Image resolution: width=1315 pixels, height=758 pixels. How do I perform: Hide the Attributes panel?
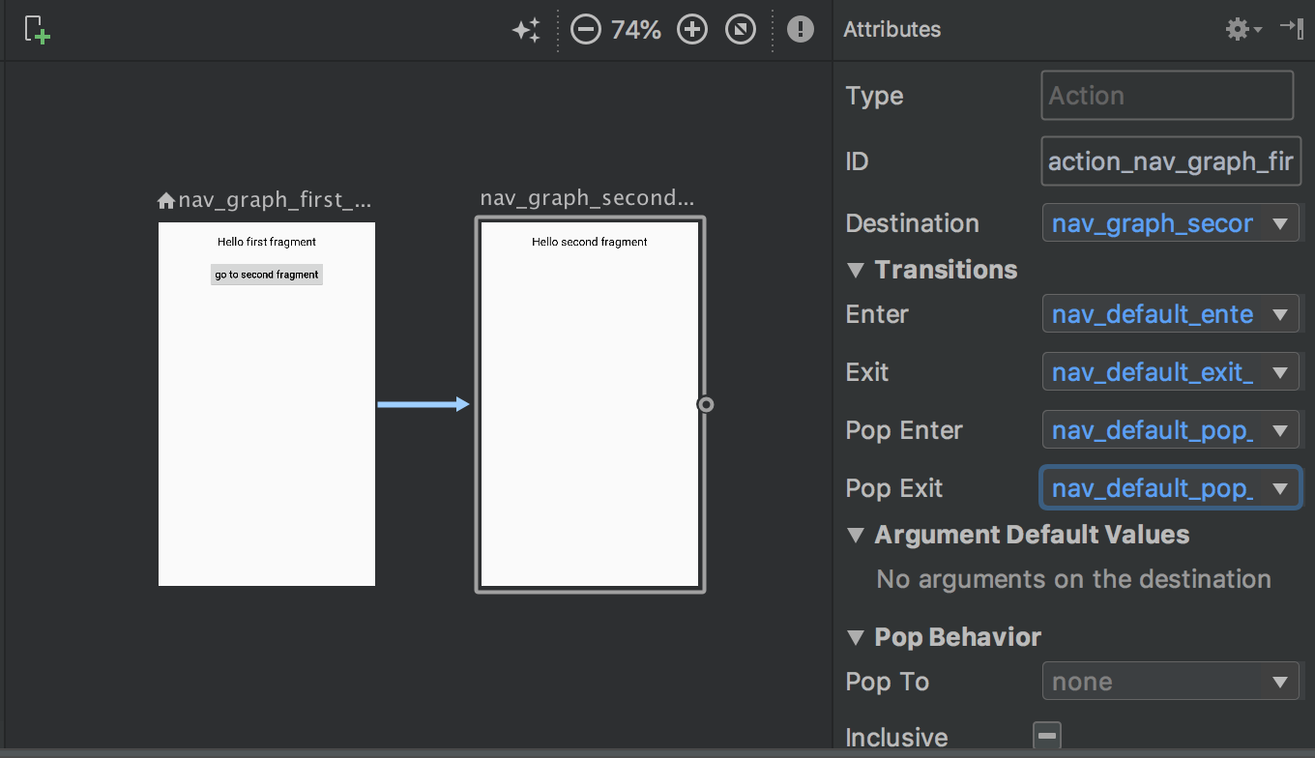pos(1292,28)
